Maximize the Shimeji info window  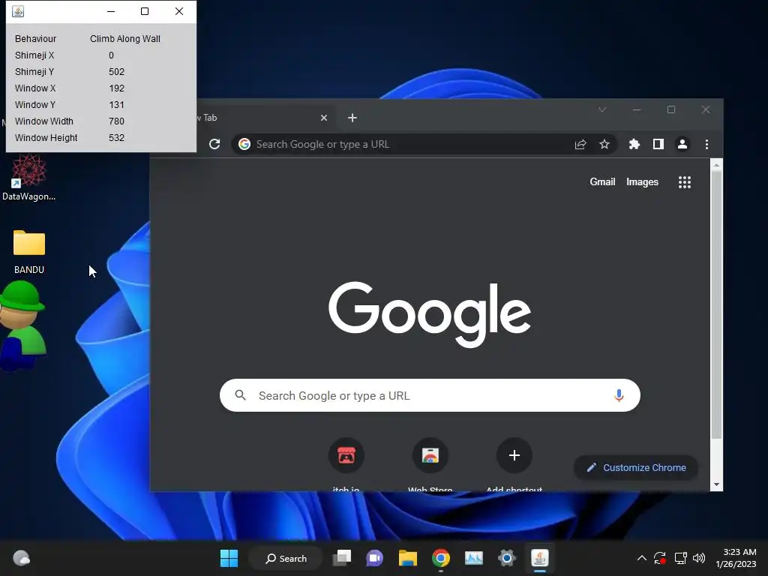tap(145, 11)
